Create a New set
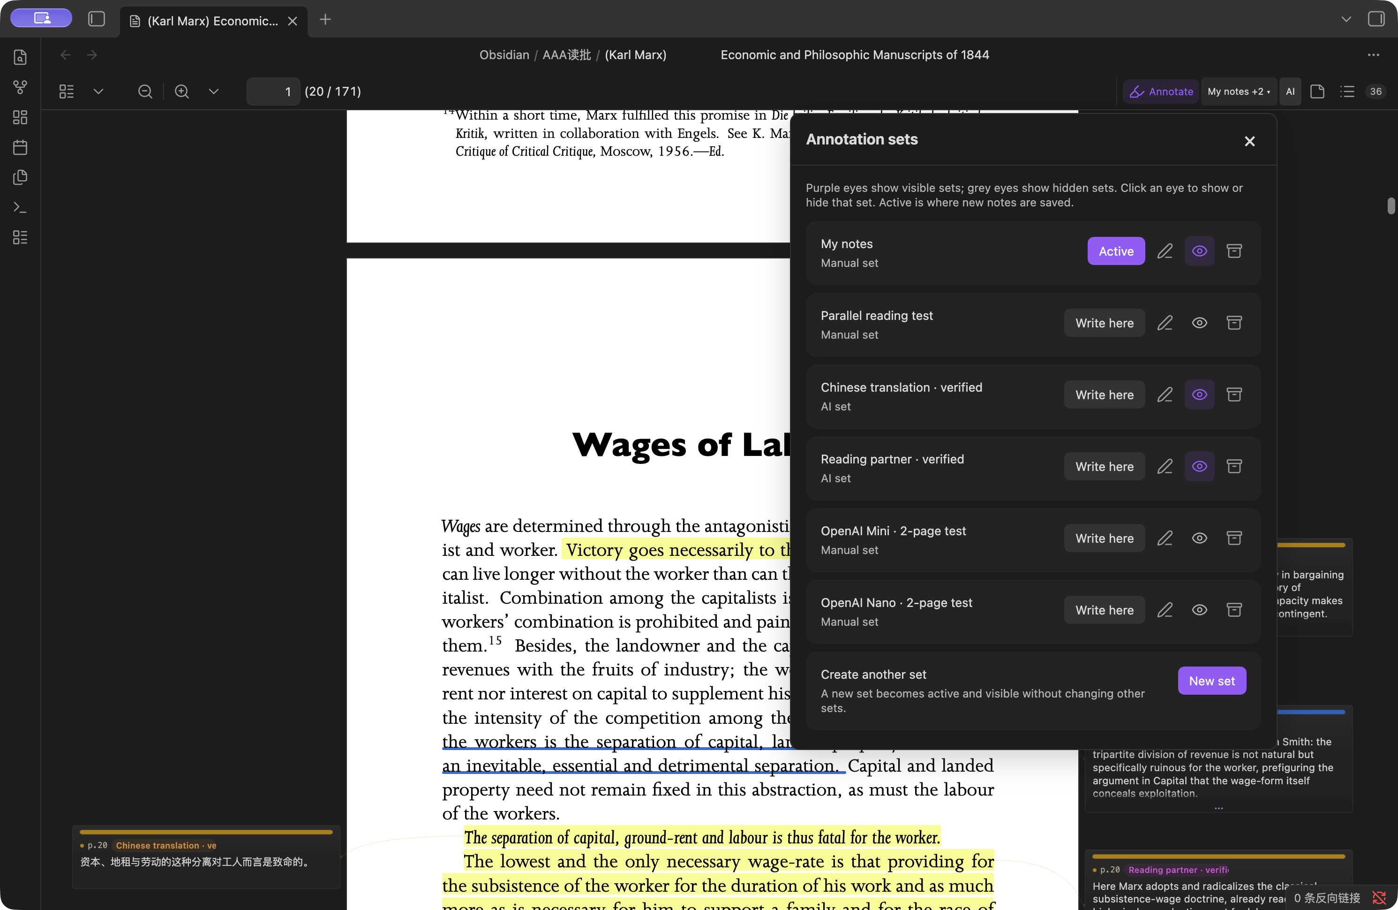 [x=1212, y=681]
